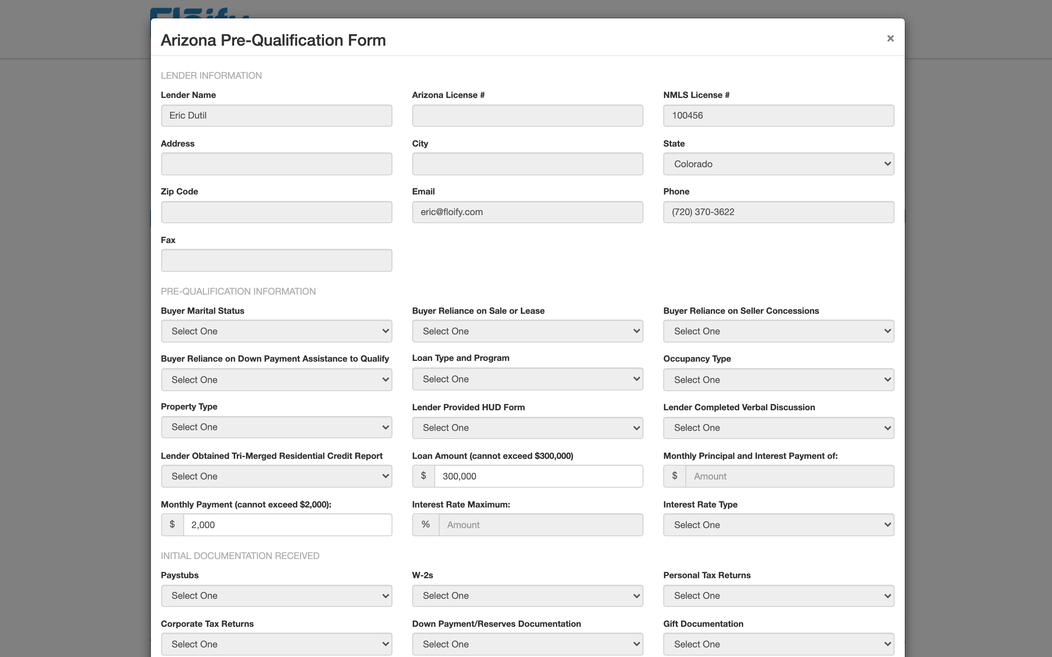
Task: Open the State dropdown showing Colorado
Action: (x=778, y=164)
